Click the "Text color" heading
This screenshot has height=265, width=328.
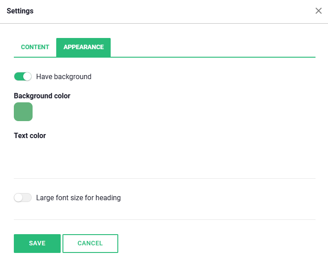(30, 135)
